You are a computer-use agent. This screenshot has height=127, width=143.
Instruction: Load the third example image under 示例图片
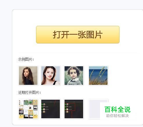pyautogui.click(x=74, y=76)
